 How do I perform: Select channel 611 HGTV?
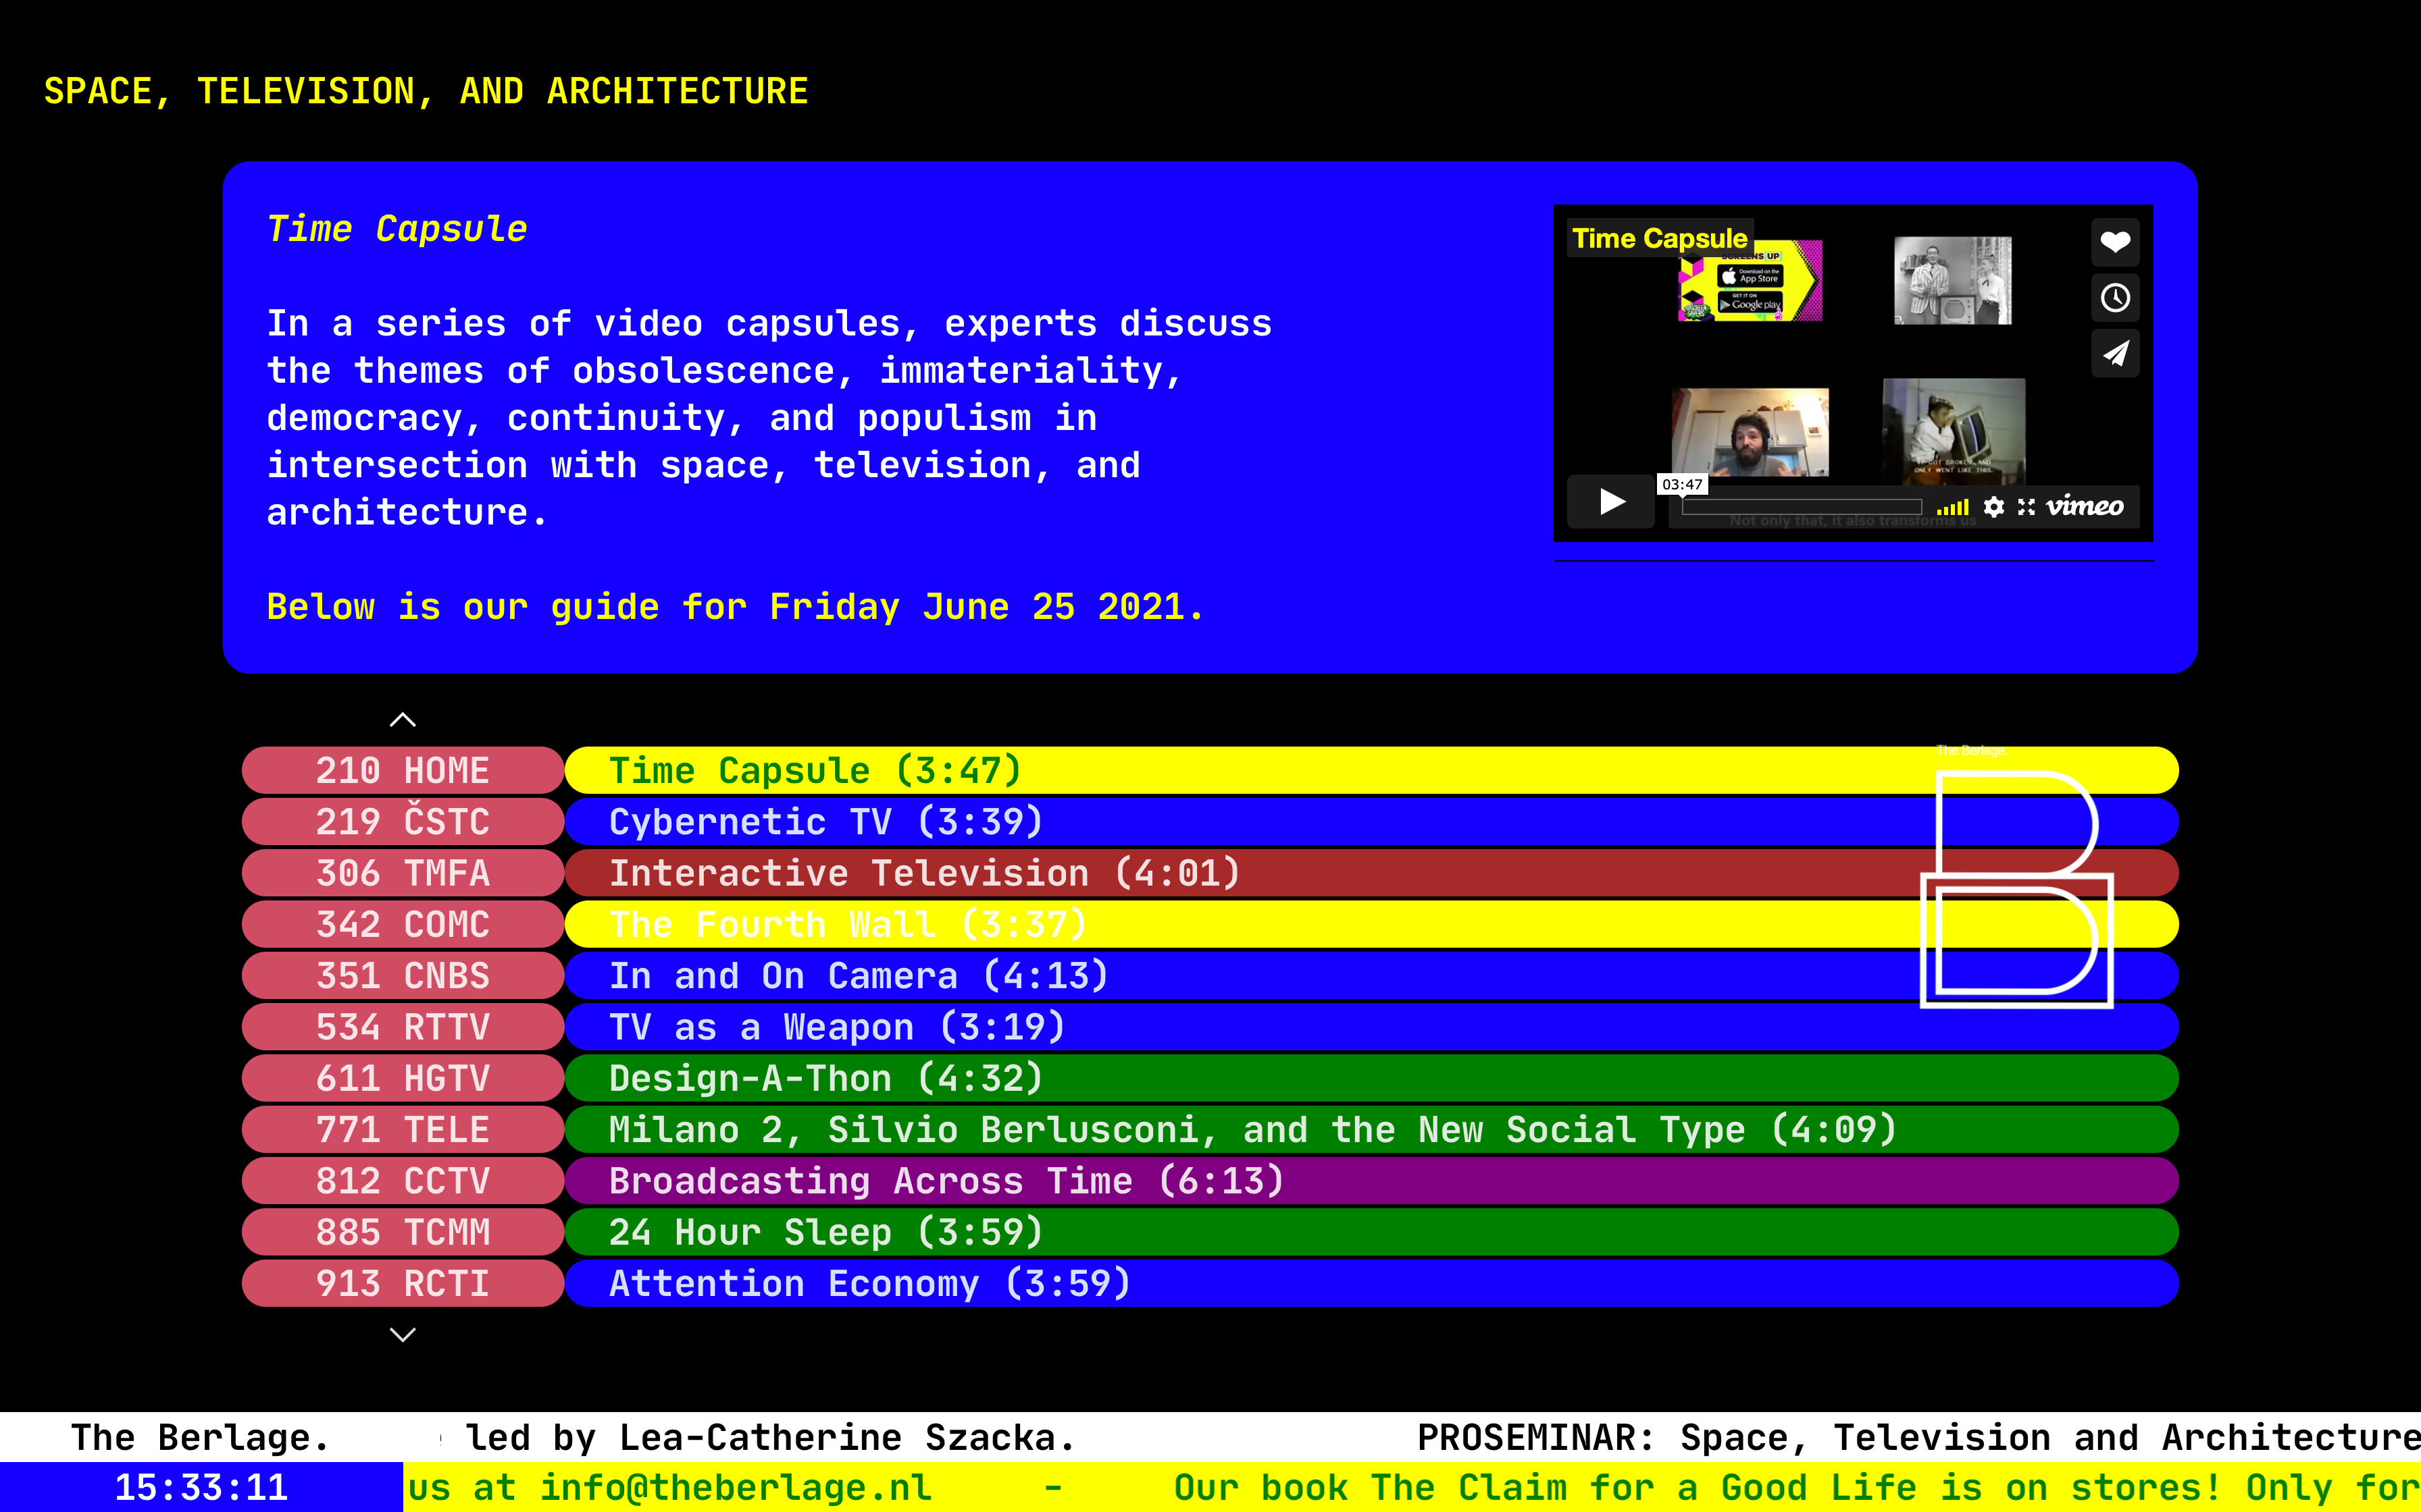(x=403, y=1078)
